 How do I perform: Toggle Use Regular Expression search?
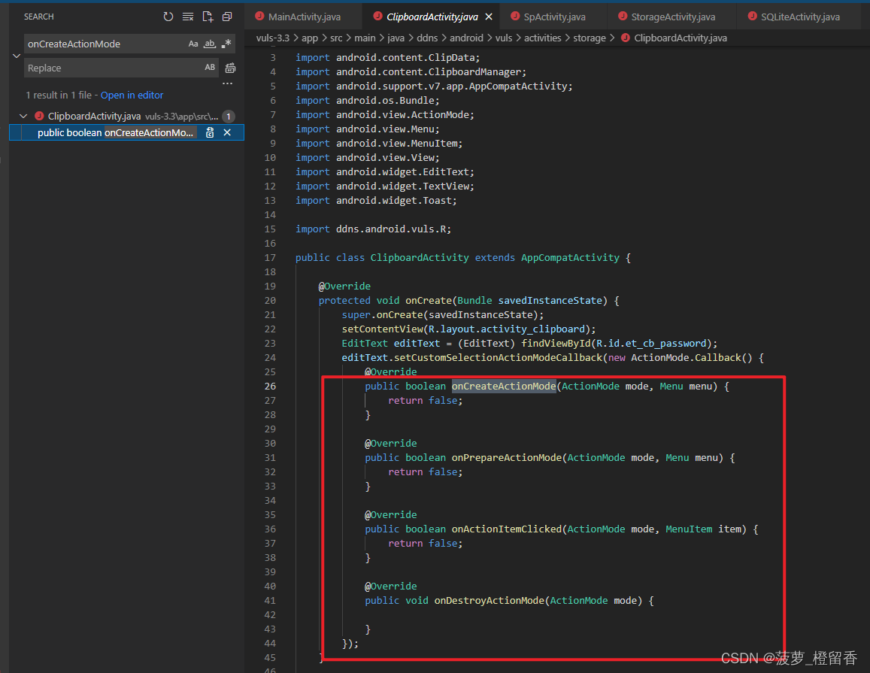coord(226,44)
